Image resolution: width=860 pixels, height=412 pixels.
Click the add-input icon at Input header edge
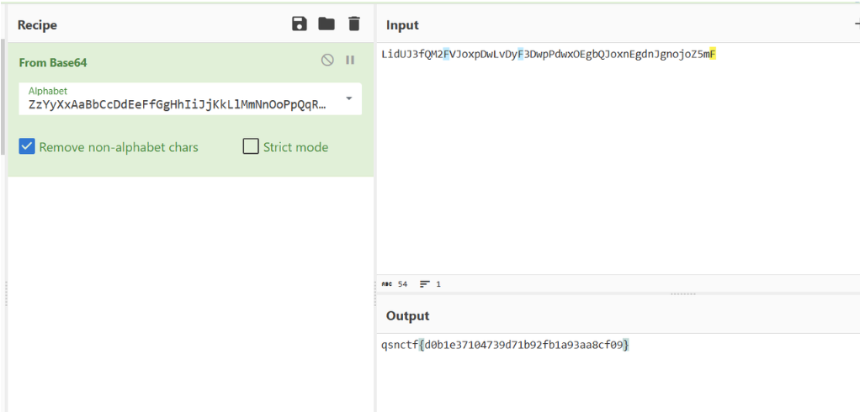tap(856, 24)
